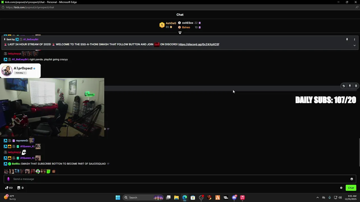Open weather widget 42°F Sunny
Viewport: 360px width, 202px height.
pos(10,198)
